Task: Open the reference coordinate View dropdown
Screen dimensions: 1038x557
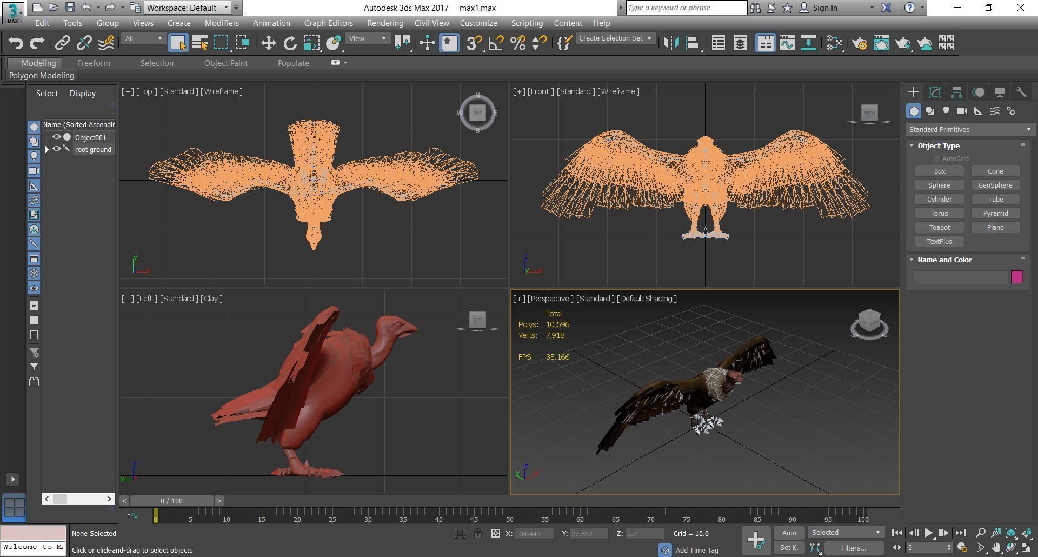Action: click(368, 38)
